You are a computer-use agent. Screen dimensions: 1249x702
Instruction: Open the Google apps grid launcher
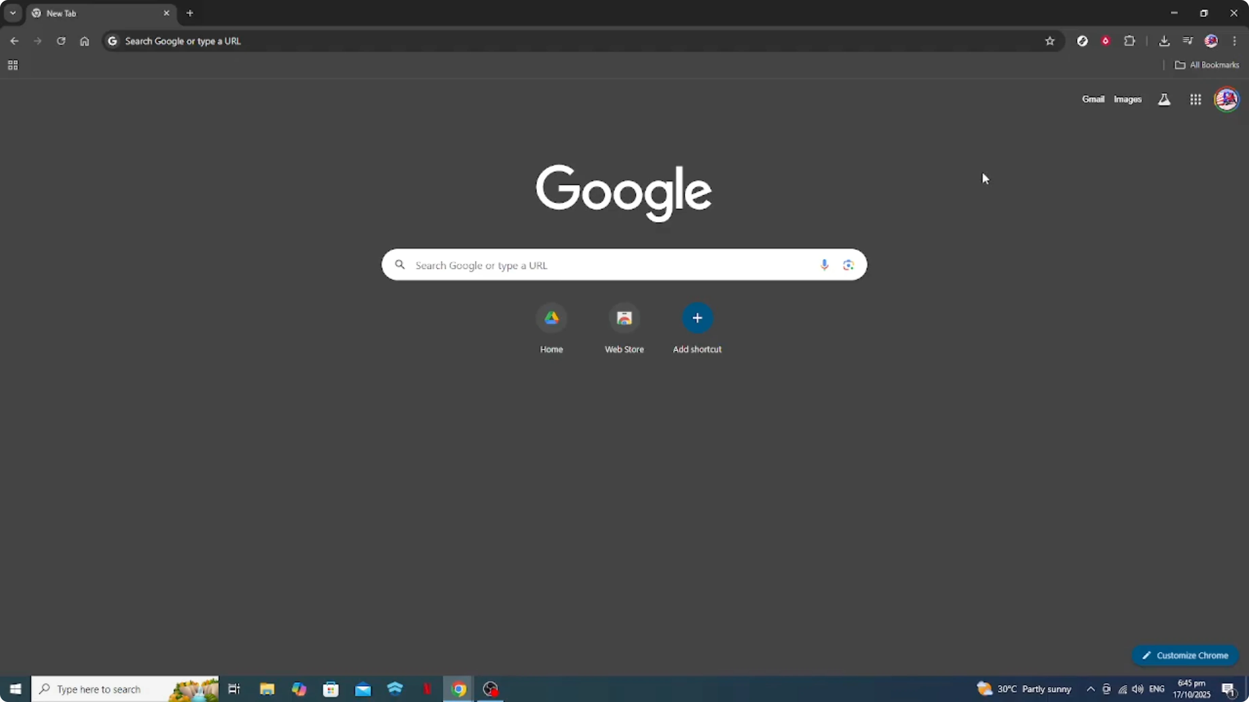(x=1195, y=99)
